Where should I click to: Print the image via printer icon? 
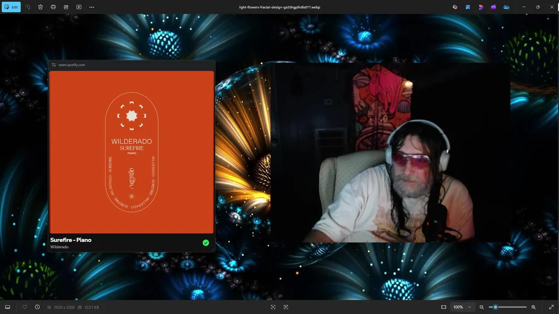click(x=53, y=7)
